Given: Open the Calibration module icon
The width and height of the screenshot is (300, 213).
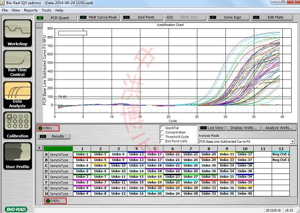Looking at the screenshot, I should point(18,125).
